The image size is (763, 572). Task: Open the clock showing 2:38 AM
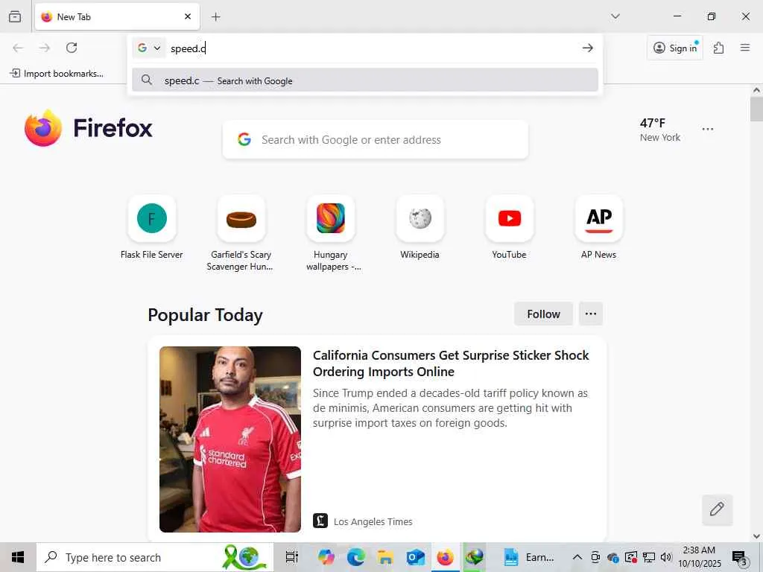pos(699,557)
